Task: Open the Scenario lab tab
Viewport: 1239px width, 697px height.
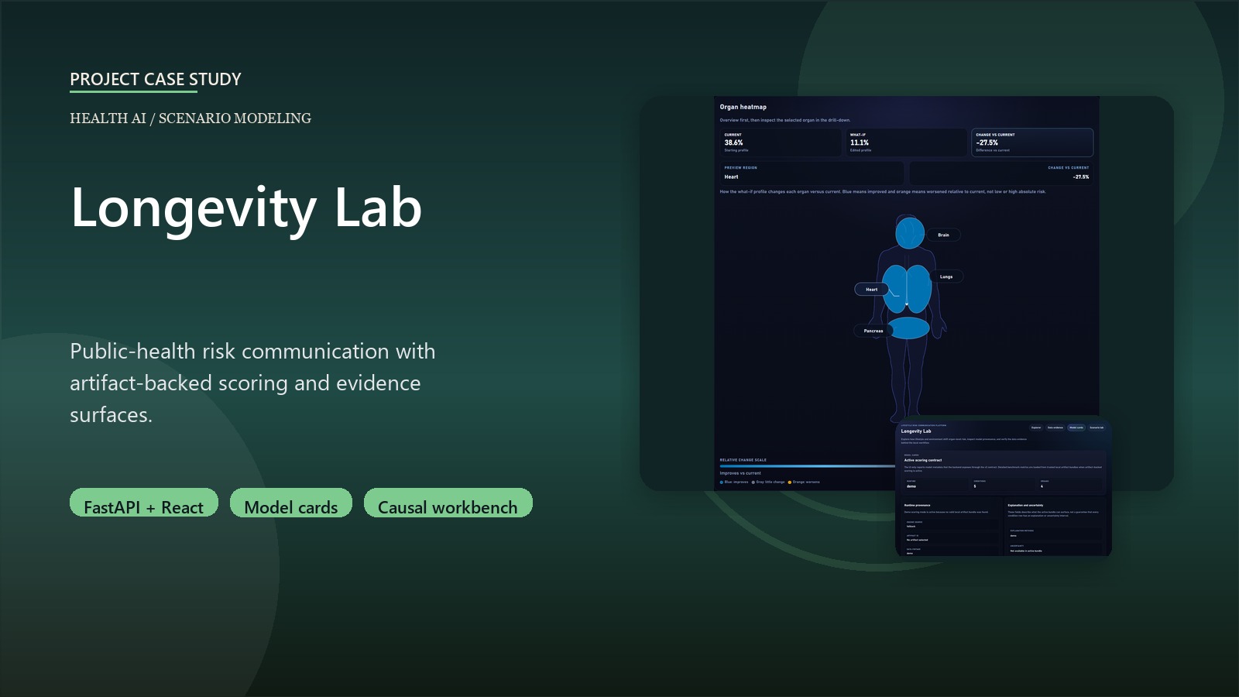Action: (1097, 427)
